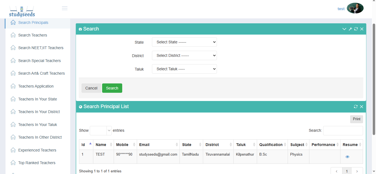Close the Search Principal List panel
This screenshot has height=174, width=376.
(361, 107)
